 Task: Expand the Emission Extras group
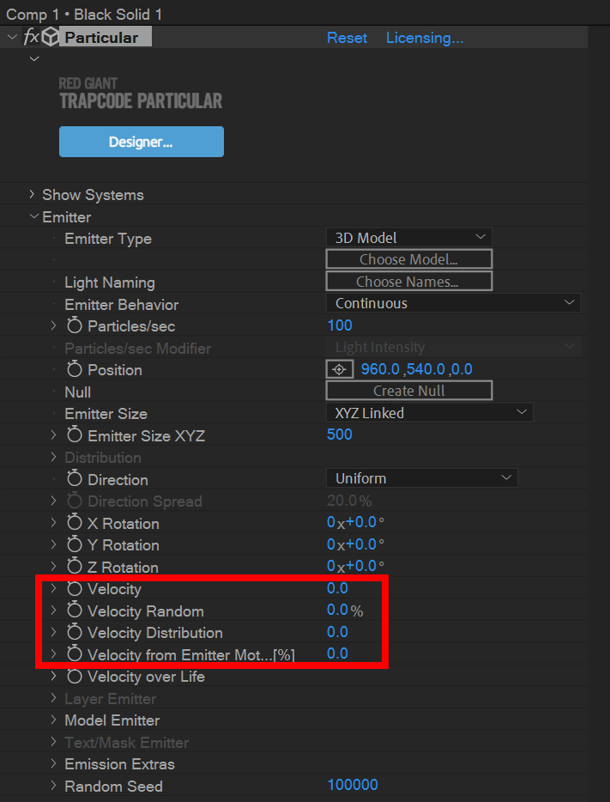53,763
